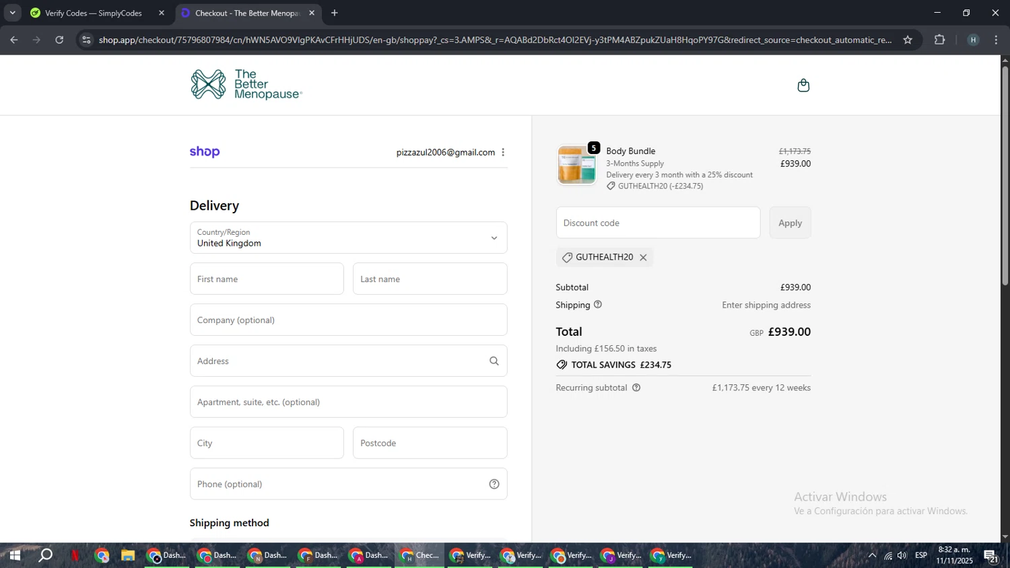The width and height of the screenshot is (1010, 568).
Task: Open the account options three-dot menu
Action: (503, 152)
